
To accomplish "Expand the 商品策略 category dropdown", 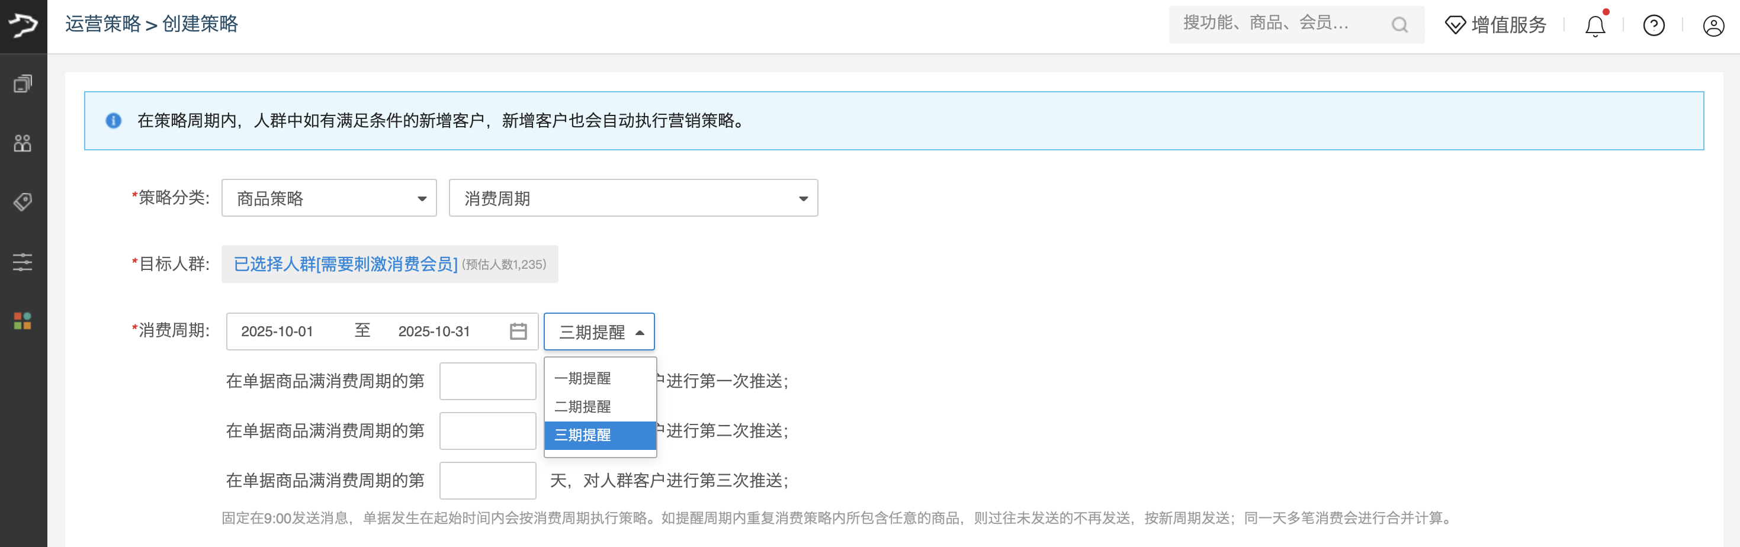I will tap(329, 198).
